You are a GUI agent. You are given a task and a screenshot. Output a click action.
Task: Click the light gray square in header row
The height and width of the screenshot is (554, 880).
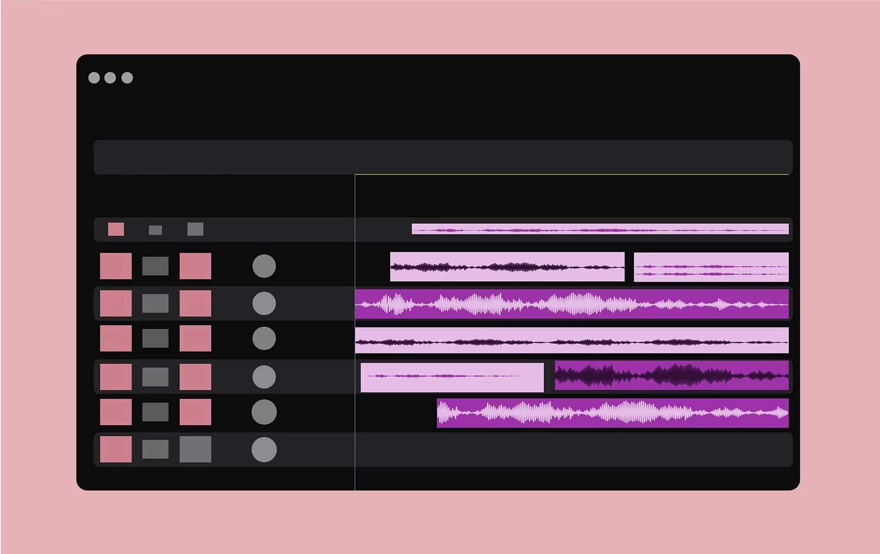[x=195, y=229]
